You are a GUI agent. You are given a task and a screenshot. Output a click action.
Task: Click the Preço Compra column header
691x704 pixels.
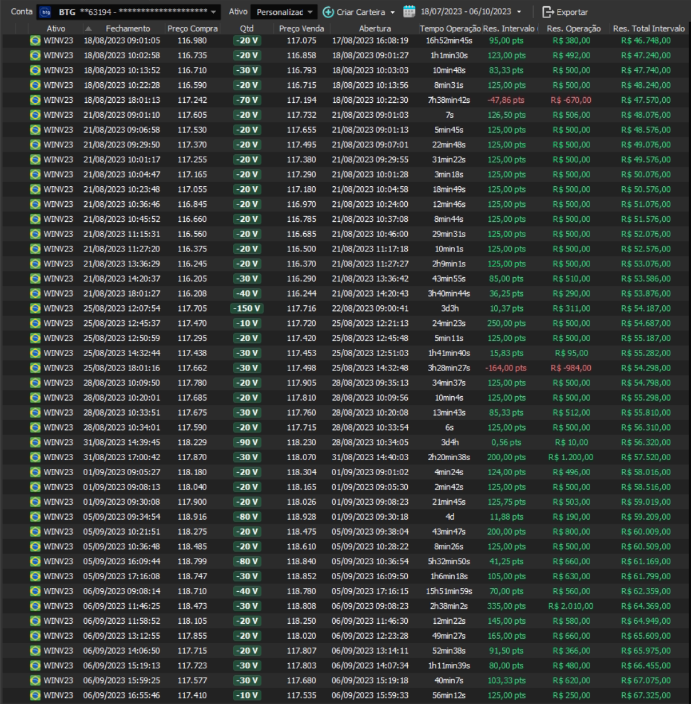coord(192,29)
